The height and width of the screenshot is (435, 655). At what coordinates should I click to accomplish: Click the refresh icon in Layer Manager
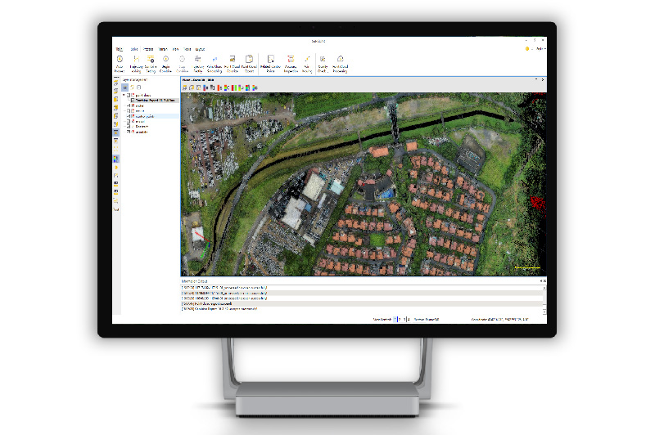pos(132,87)
